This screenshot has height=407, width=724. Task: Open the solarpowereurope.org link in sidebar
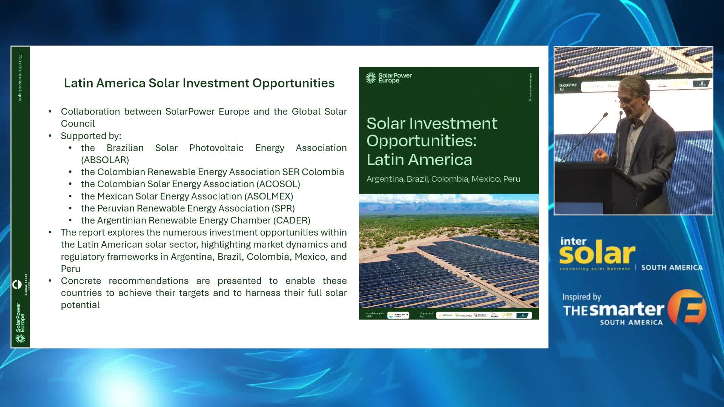tap(20, 78)
